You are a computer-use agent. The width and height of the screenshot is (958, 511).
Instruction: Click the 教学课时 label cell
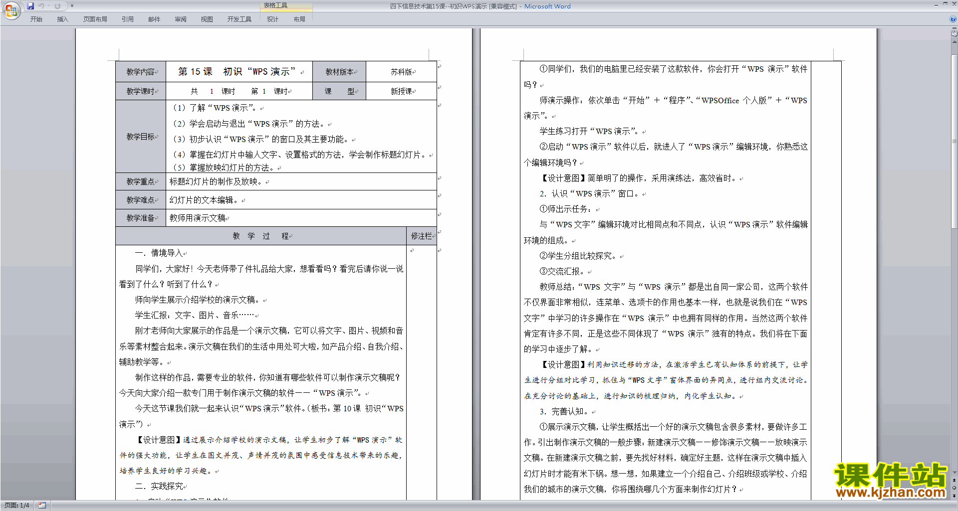point(141,91)
